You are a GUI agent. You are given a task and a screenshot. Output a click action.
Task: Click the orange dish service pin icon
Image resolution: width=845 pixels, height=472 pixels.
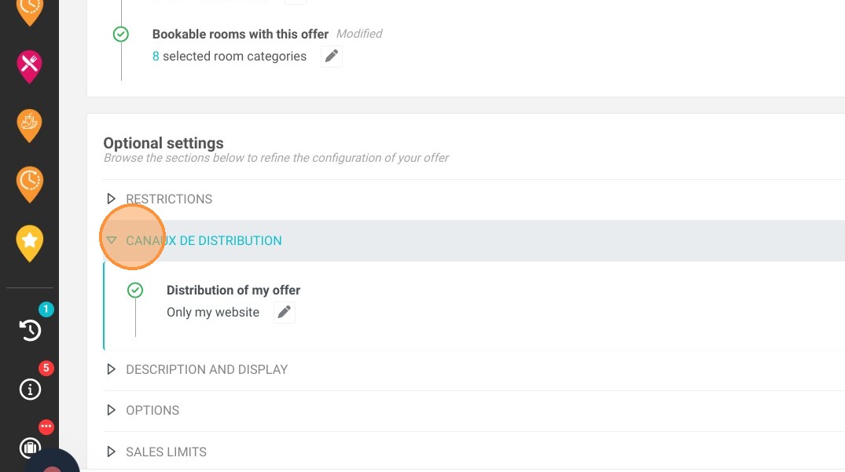point(29,125)
